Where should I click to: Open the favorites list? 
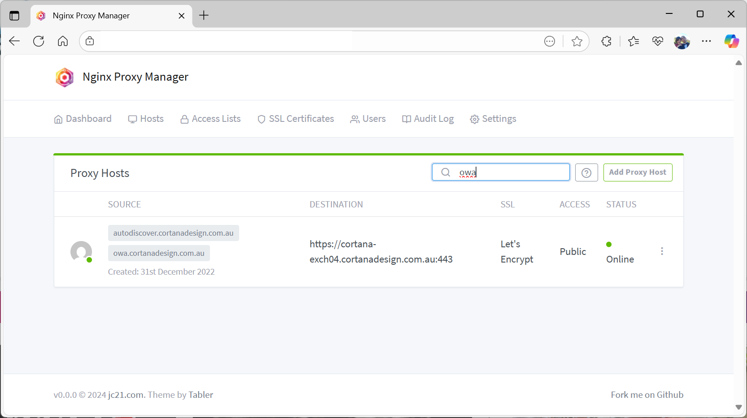coord(633,41)
